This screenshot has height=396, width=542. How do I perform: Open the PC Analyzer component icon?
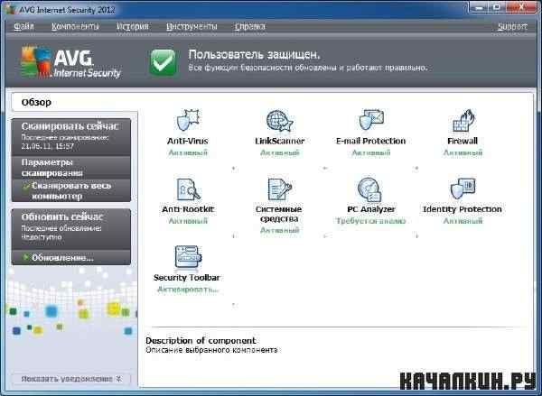(369, 189)
